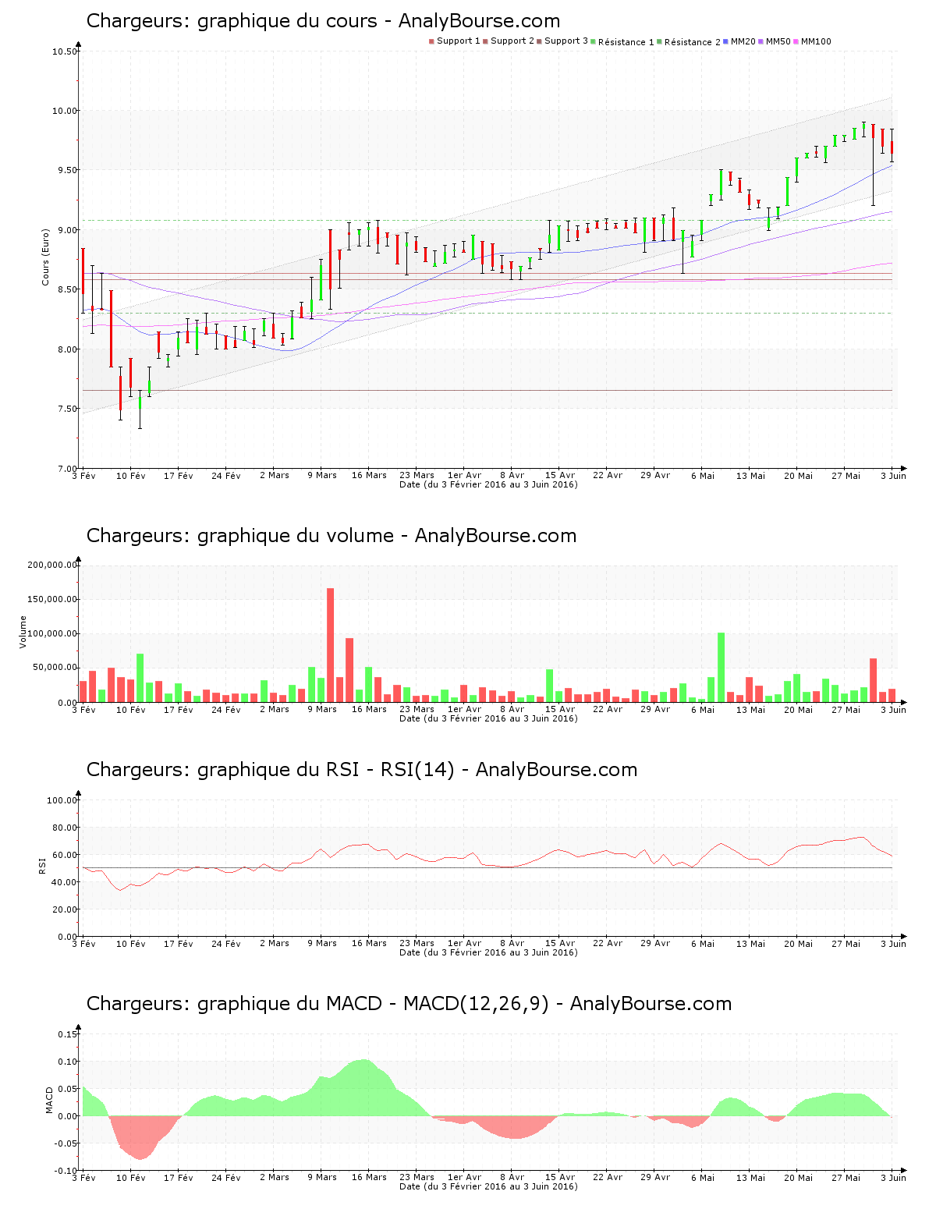Click the '0.15' MACD axis label
Image resolution: width=936 pixels, height=1209 pixels.
[69, 1034]
